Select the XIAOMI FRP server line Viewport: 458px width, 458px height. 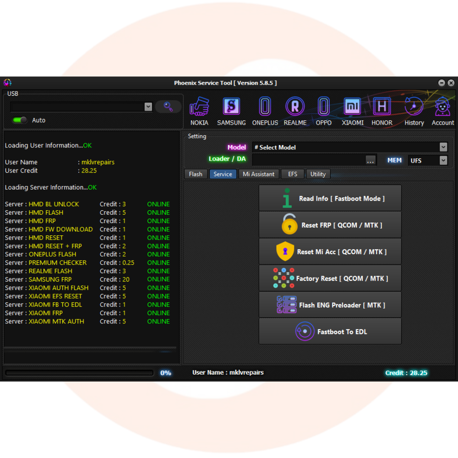point(87,313)
